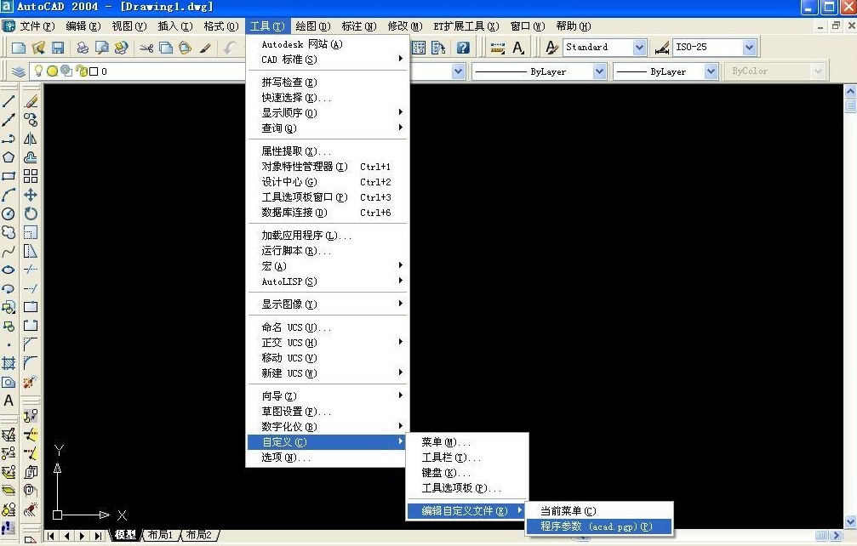Click the vertical scrollbar up arrow

click(850, 91)
